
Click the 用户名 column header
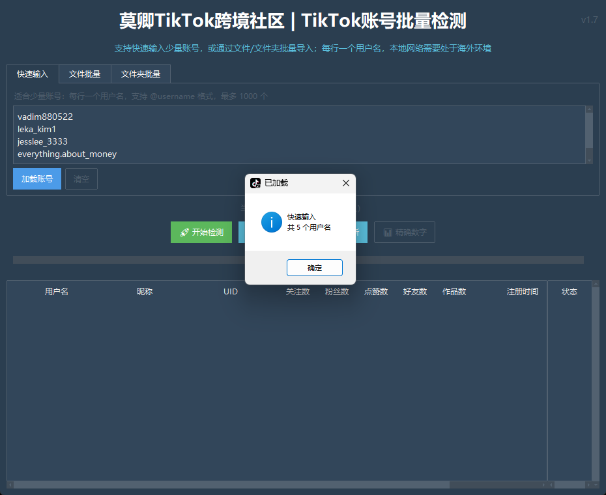[x=57, y=292]
